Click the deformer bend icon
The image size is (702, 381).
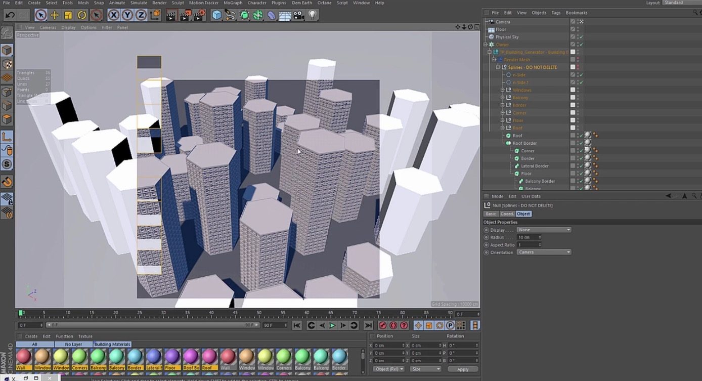tap(272, 15)
